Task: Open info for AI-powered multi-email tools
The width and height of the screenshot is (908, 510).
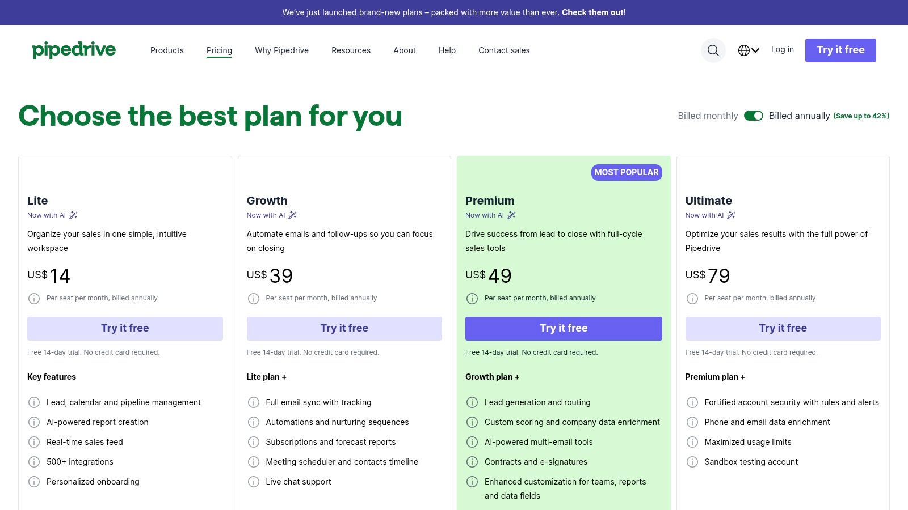Action: coord(472,442)
